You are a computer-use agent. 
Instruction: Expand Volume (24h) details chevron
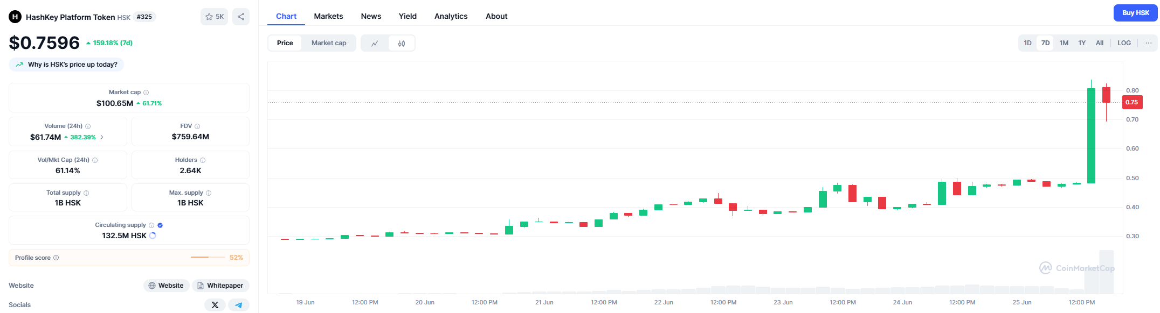[102, 137]
